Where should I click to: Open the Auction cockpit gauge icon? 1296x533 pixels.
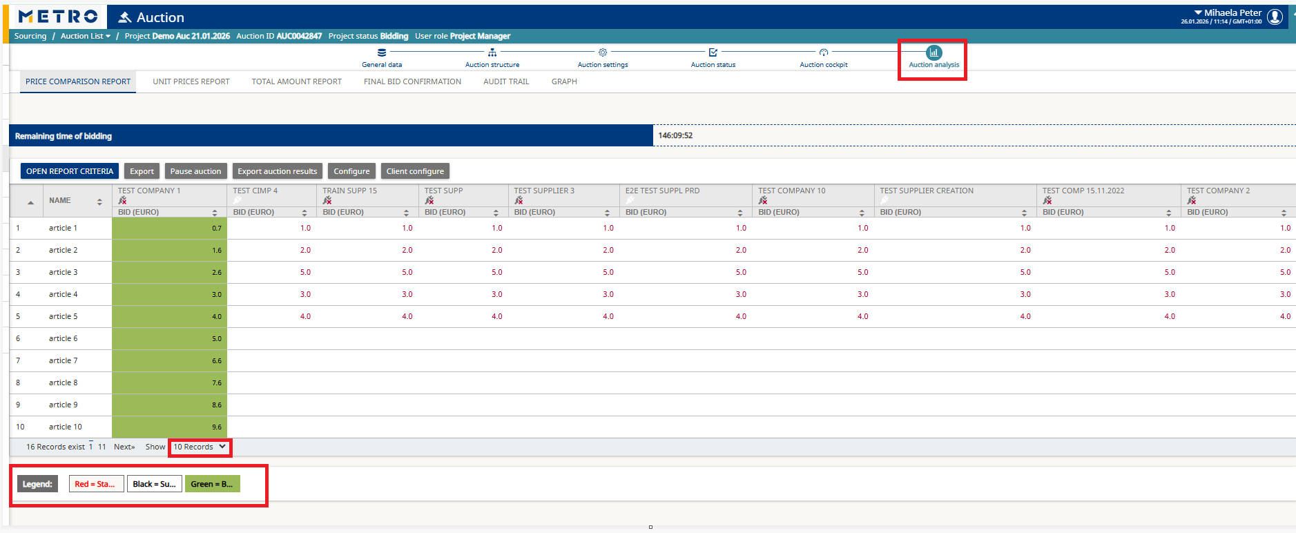(x=824, y=52)
